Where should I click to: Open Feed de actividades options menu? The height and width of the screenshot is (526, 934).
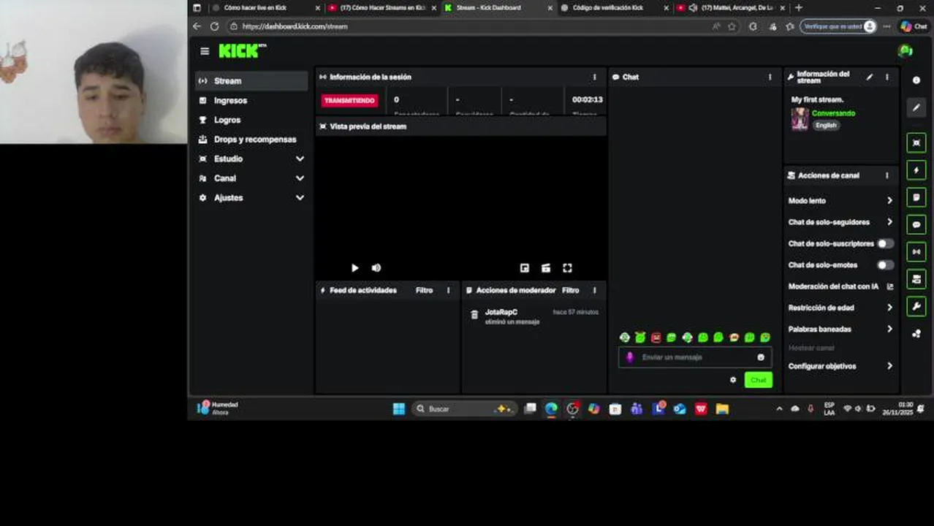449,290
